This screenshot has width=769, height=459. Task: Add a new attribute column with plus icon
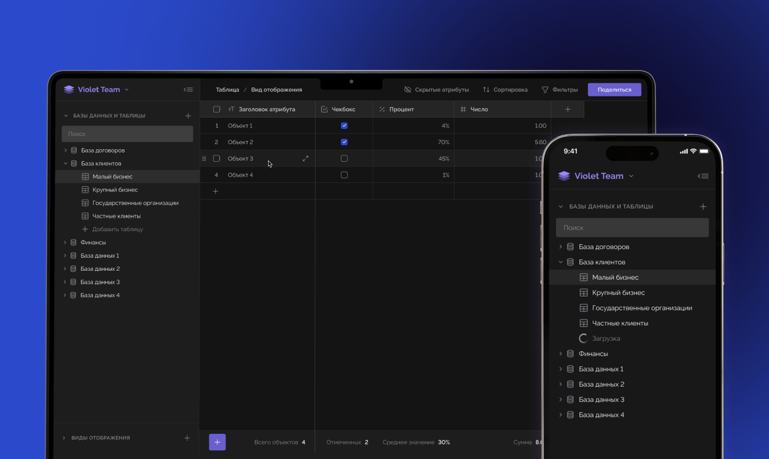pyautogui.click(x=568, y=109)
